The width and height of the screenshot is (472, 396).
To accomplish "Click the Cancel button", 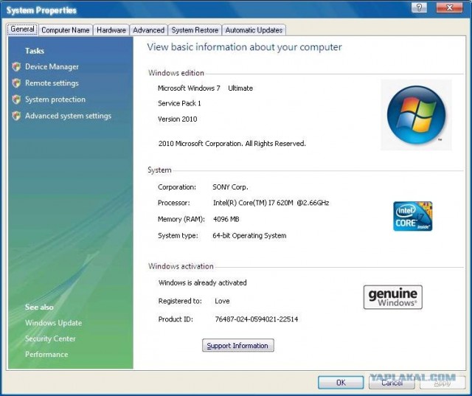I will 392,383.
